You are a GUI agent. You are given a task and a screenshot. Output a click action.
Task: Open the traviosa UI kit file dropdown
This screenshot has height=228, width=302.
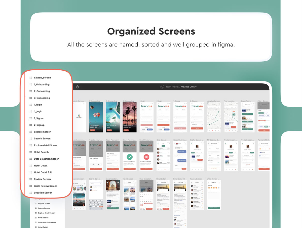(x=189, y=87)
